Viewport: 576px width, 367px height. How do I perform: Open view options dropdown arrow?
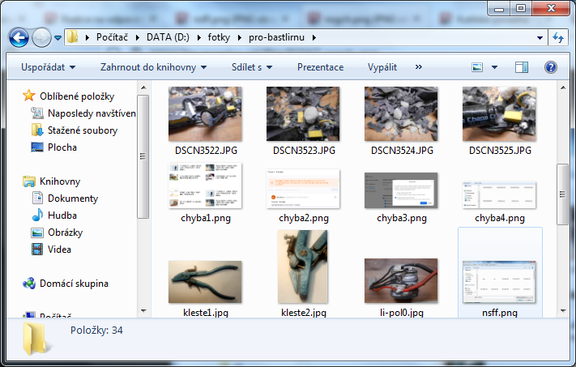coord(494,67)
